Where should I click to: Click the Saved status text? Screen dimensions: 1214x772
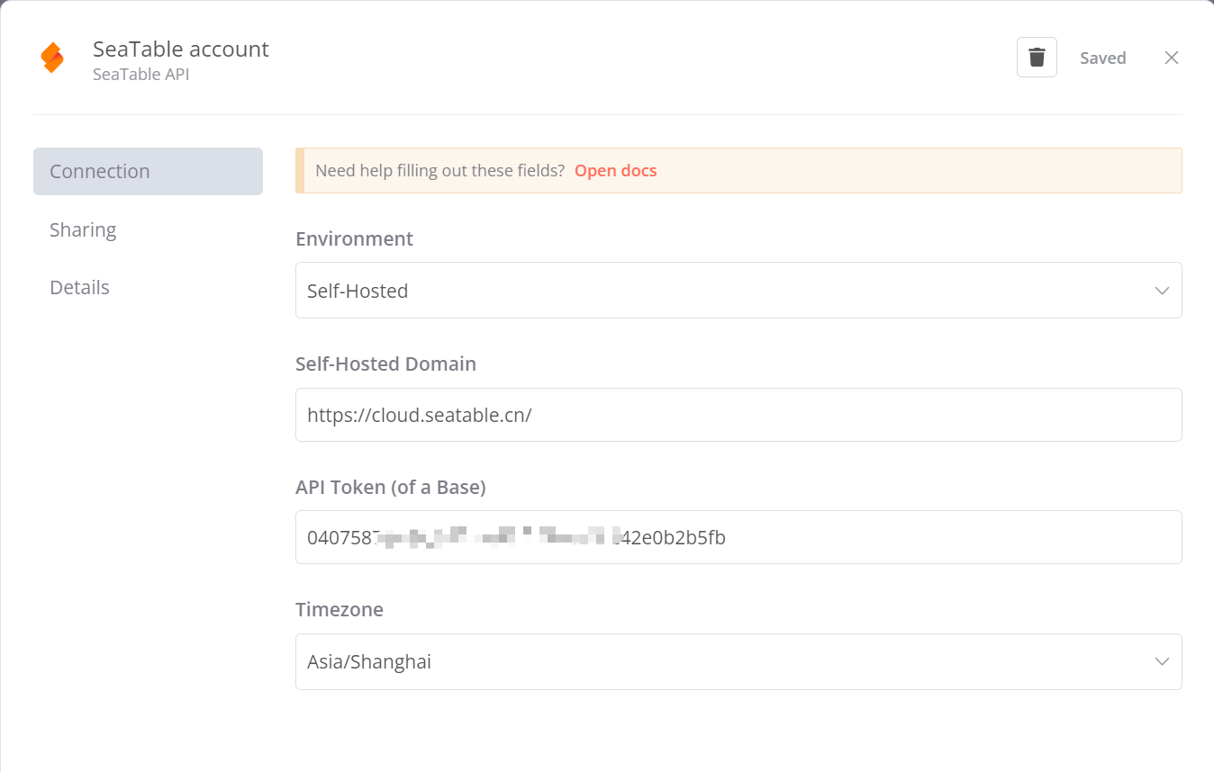click(x=1103, y=58)
